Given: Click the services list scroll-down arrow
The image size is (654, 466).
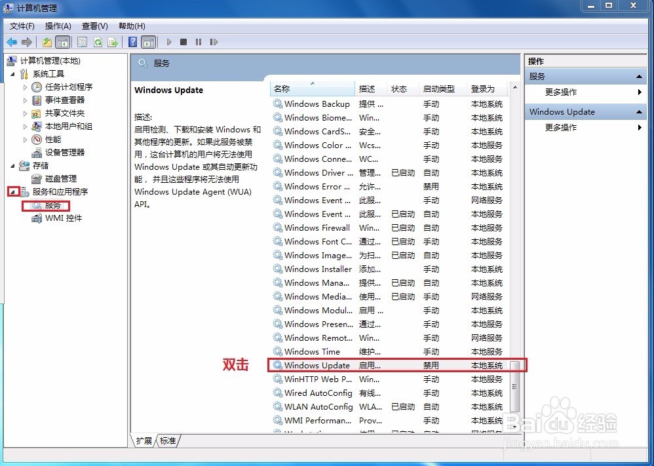Looking at the screenshot, I should pyautogui.click(x=515, y=427).
